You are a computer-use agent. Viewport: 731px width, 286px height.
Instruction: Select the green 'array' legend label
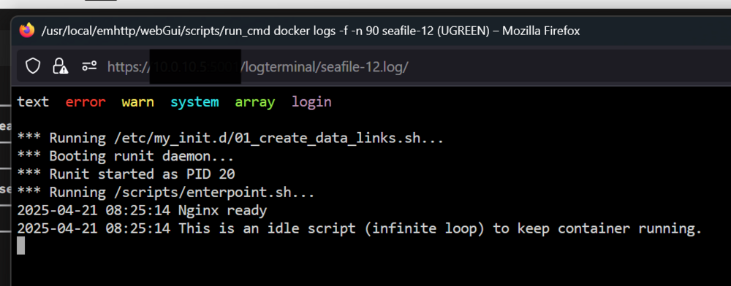pyautogui.click(x=255, y=102)
